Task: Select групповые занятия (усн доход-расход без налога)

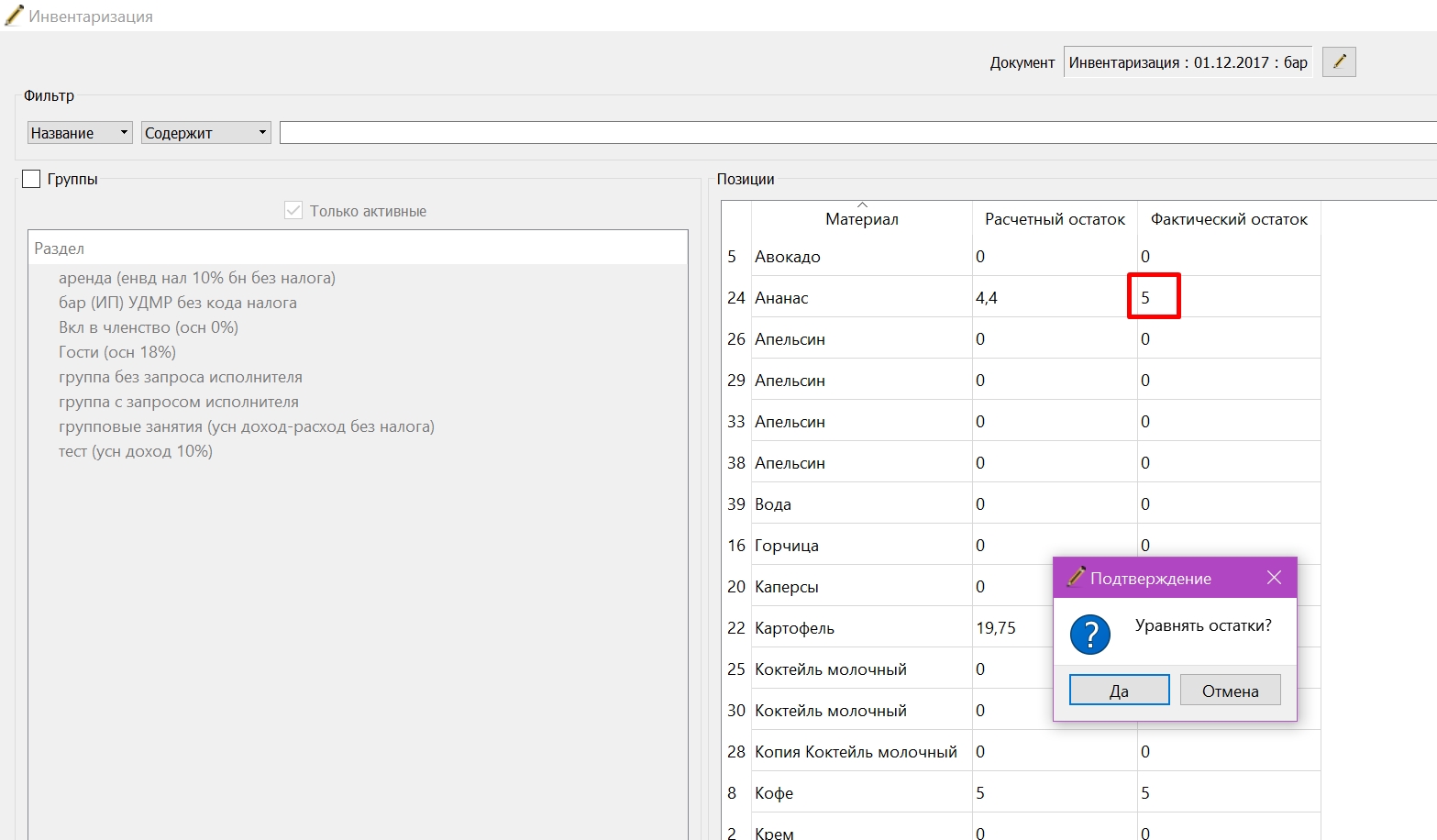Action: click(247, 426)
